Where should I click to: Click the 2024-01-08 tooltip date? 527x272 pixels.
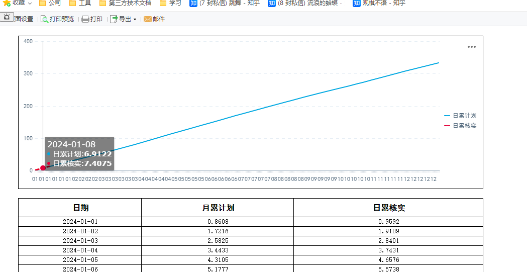71,145
